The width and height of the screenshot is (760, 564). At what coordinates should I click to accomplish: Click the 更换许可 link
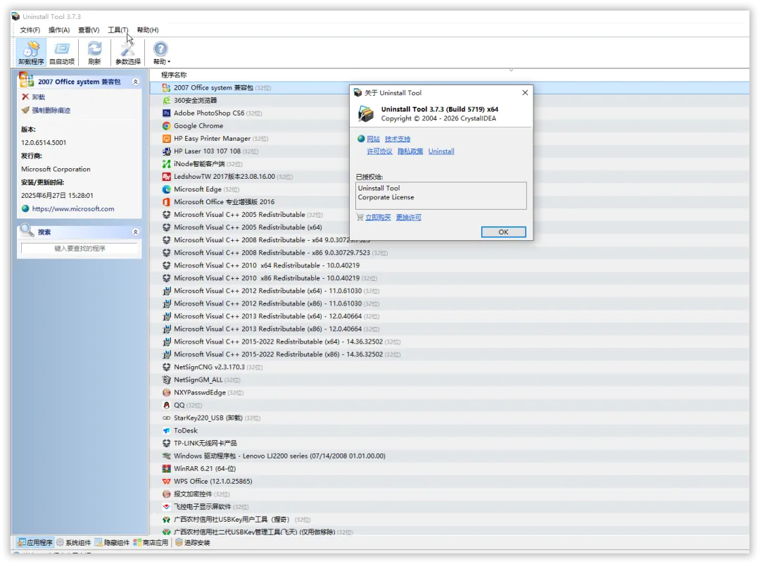click(x=409, y=218)
